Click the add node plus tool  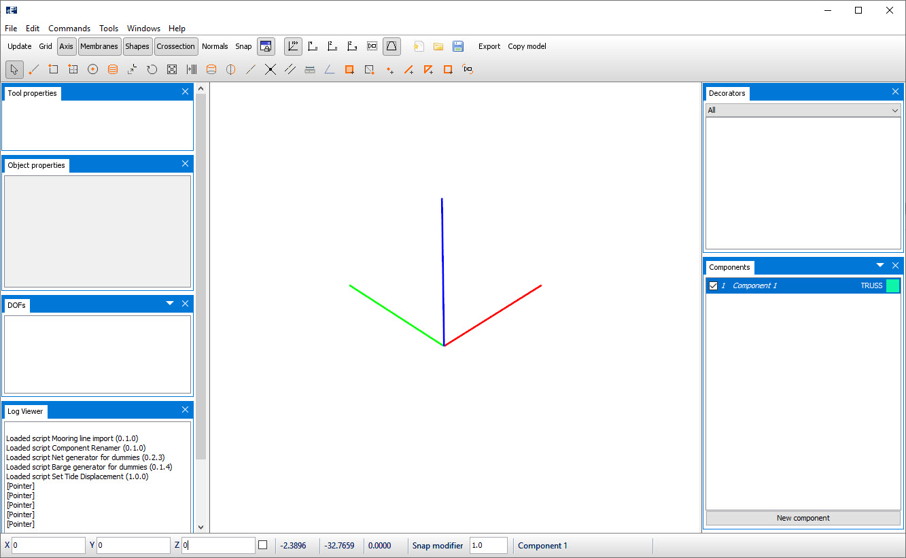[389, 69]
